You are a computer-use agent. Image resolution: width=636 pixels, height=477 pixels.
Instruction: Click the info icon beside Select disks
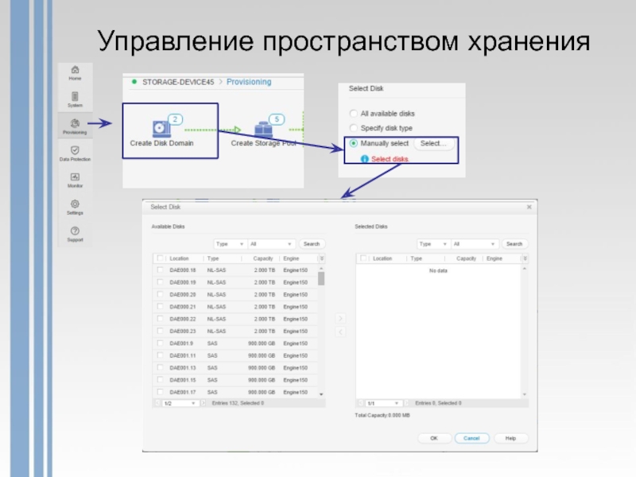point(364,159)
